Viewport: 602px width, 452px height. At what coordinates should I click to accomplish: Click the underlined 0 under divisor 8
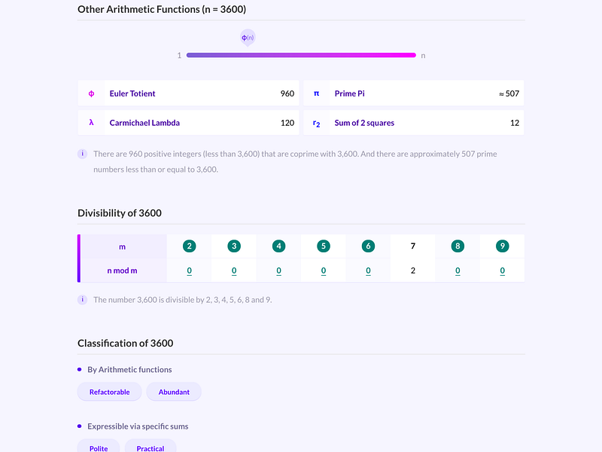point(458,270)
